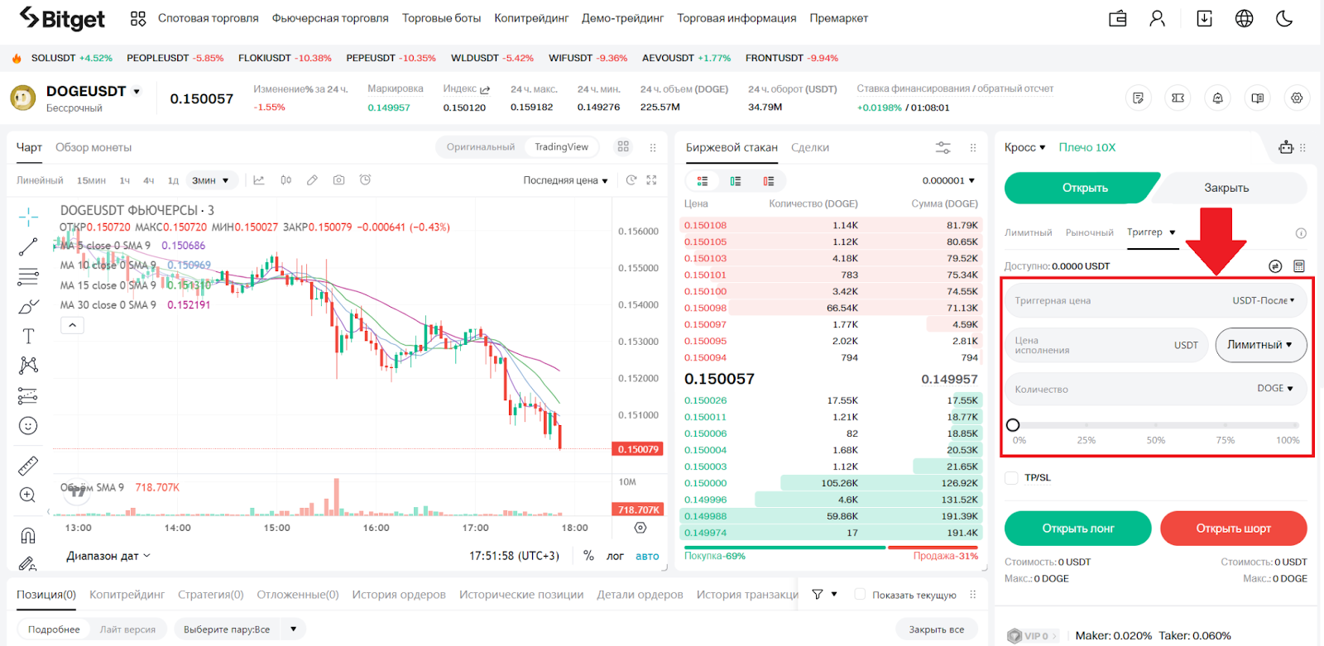Focus the quantity input field
Viewport: 1324px width, 646px height.
coord(1156,389)
